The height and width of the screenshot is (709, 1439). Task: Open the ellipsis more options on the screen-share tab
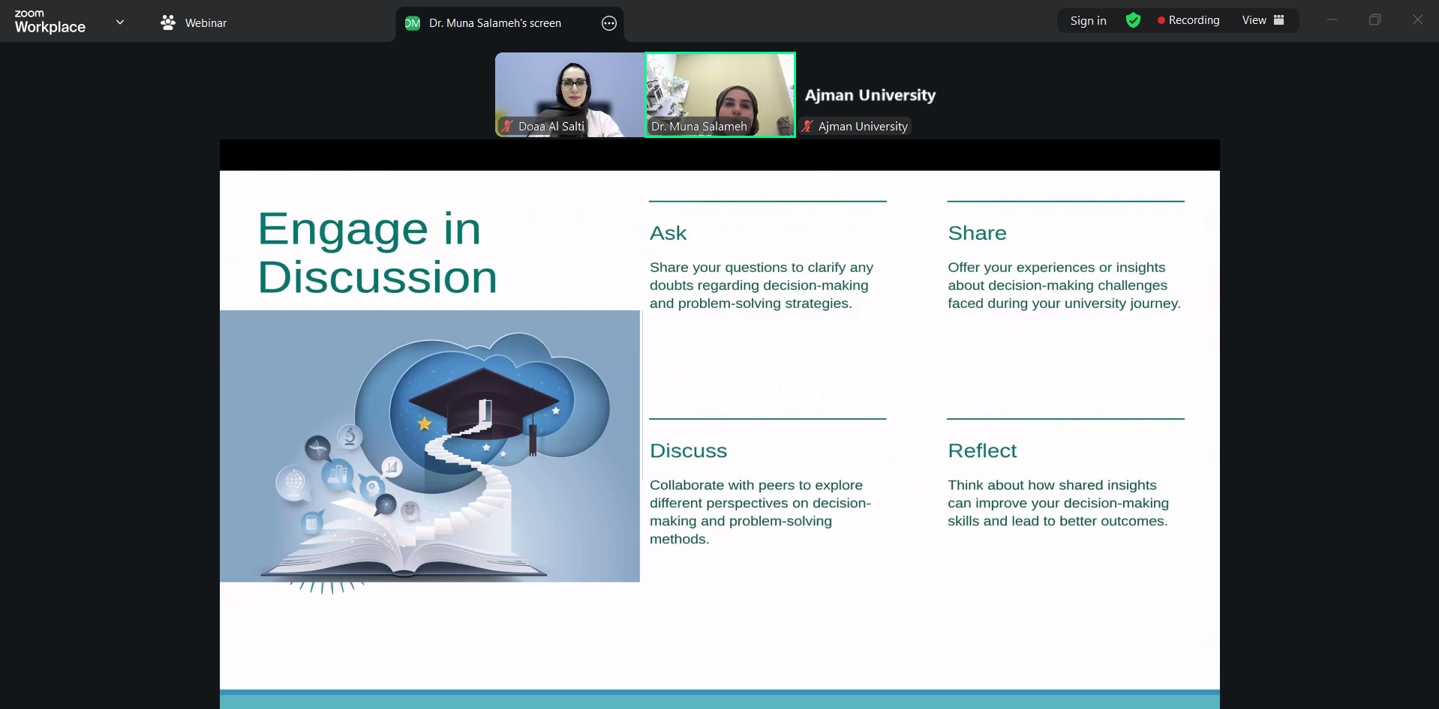(x=609, y=23)
